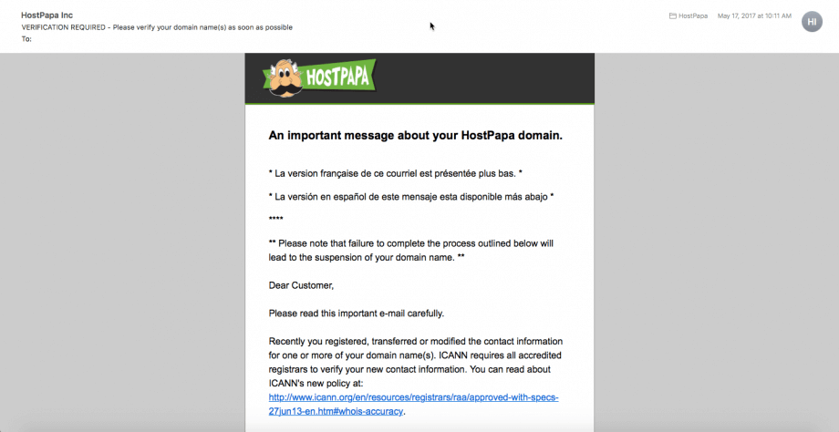Click the paragraph starting 'Recently you registered'

pyautogui.click(x=415, y=362)
